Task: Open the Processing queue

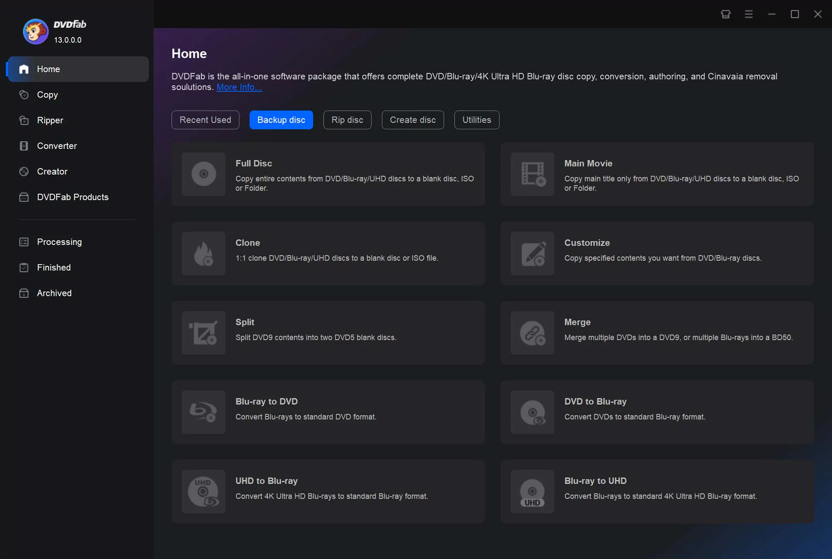Action: pos(59,242)
